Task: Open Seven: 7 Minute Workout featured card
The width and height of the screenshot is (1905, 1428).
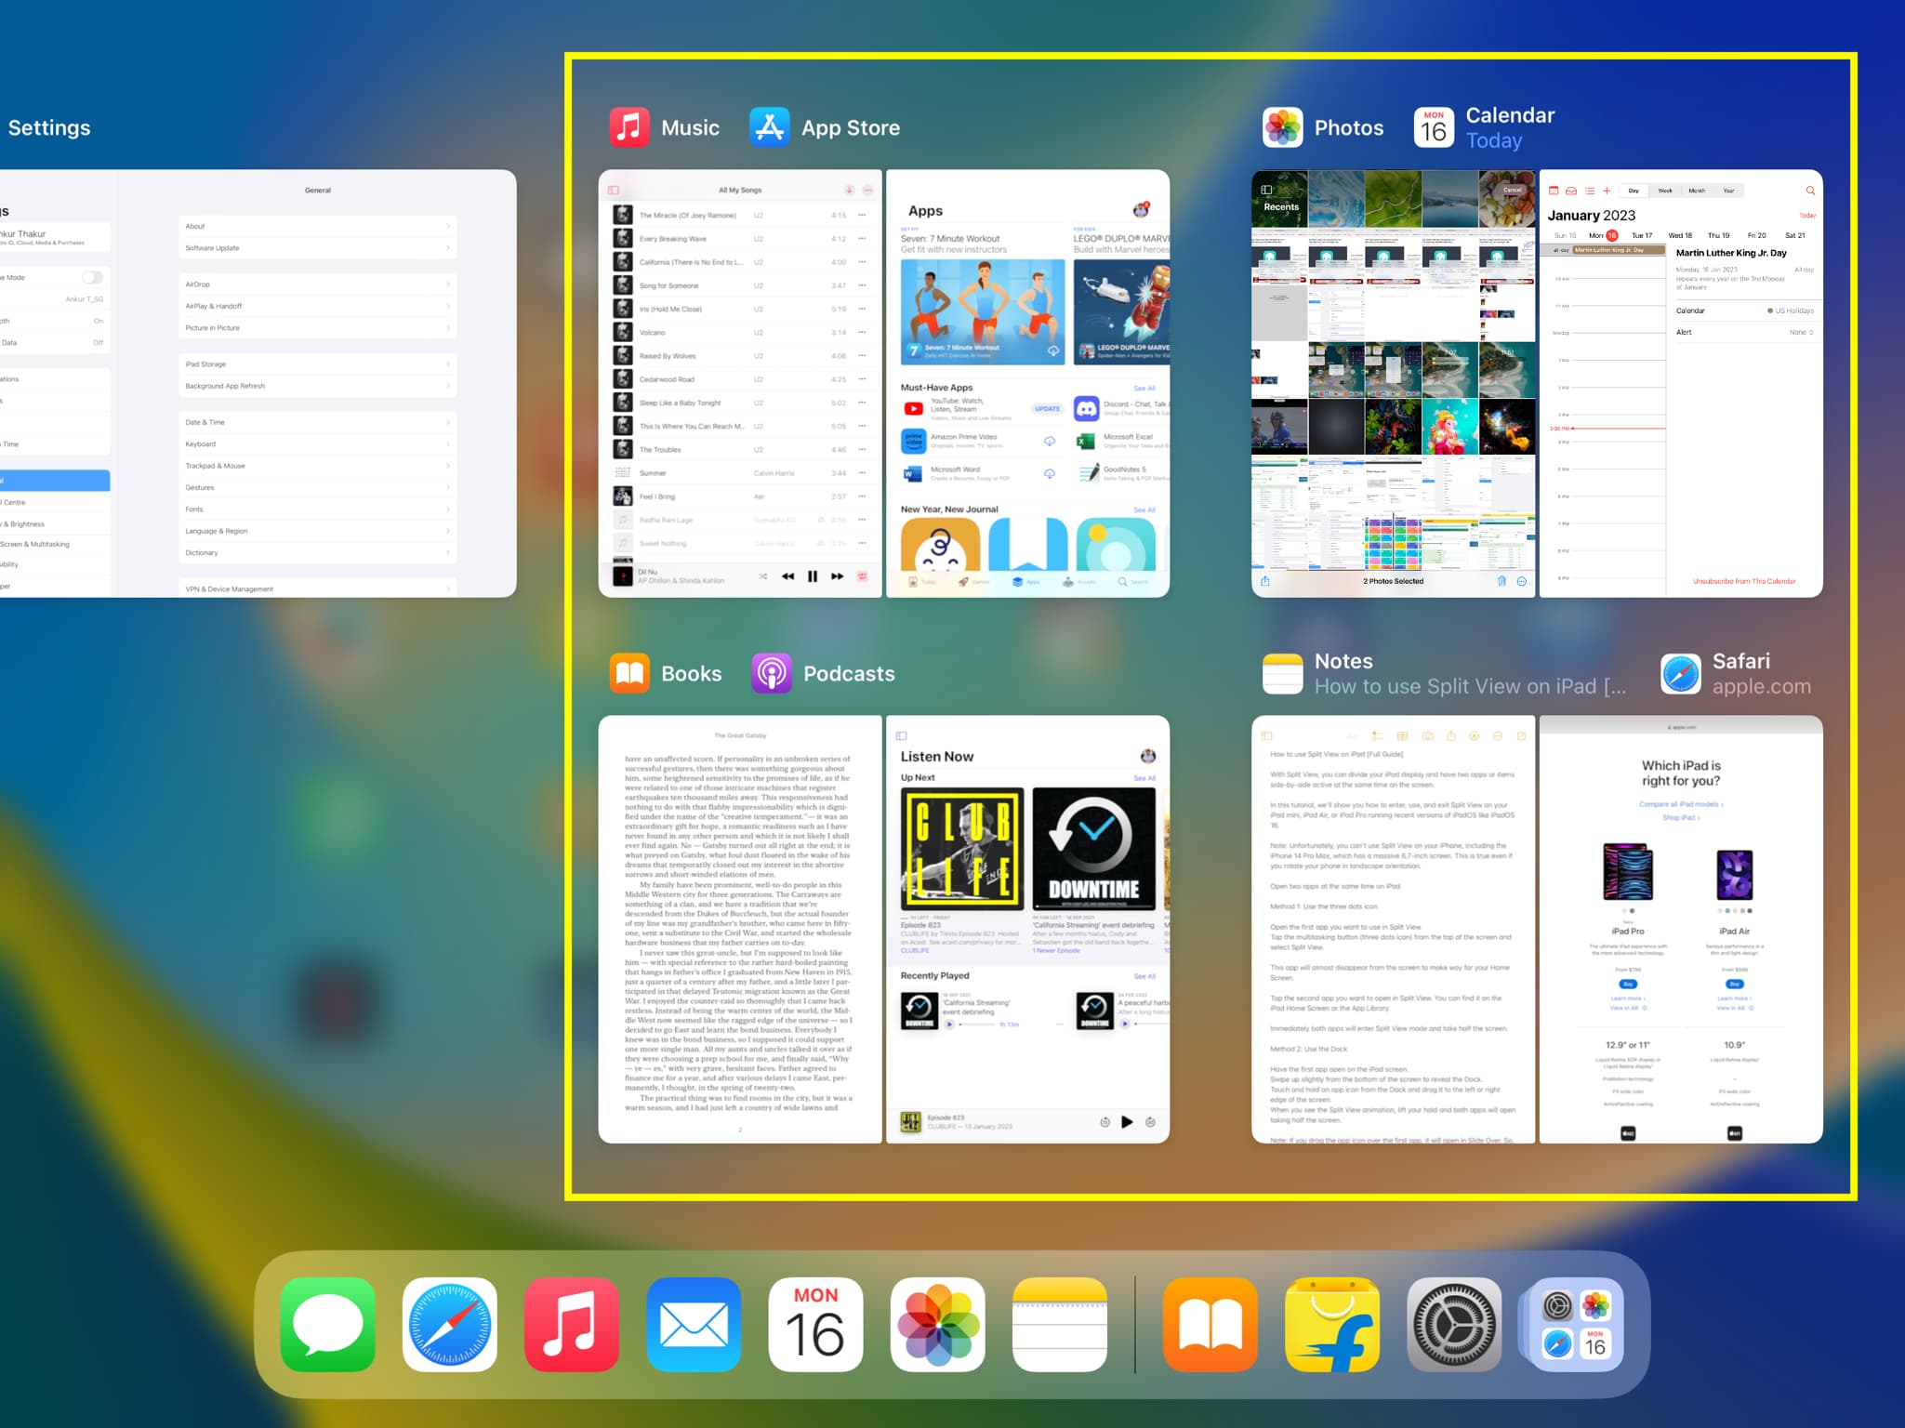Action: 983,311
